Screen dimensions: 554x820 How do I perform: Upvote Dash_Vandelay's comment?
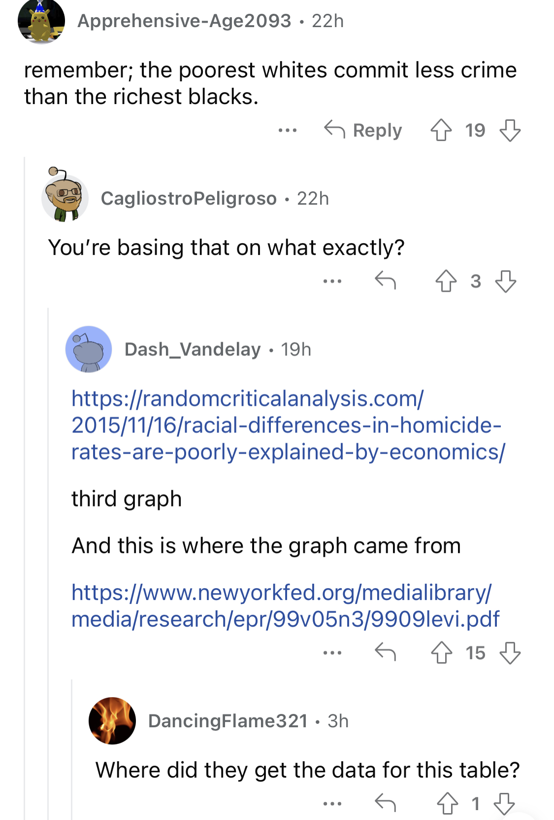441,653
